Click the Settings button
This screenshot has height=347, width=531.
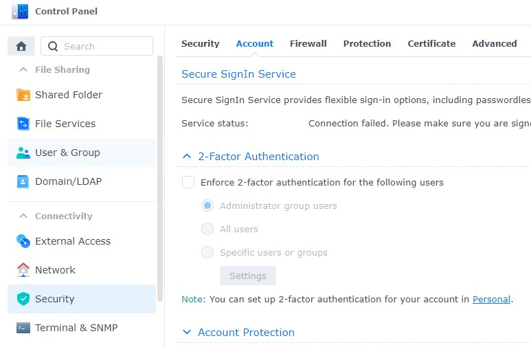[x=247, y=276]
